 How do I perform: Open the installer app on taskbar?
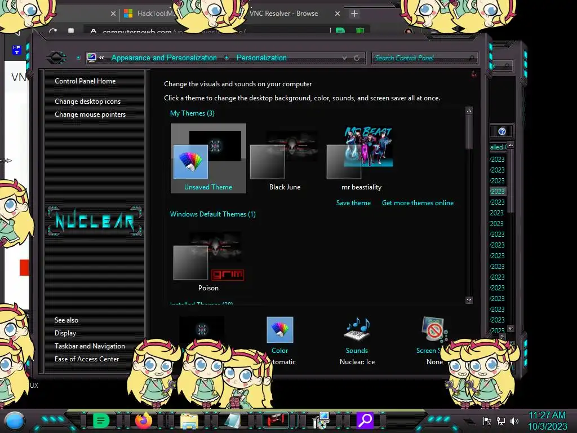(321, 421)
